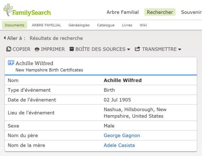Open father George Gagnon's record link
This screenshot has width=202, height=156.
[x=122, y=135]
